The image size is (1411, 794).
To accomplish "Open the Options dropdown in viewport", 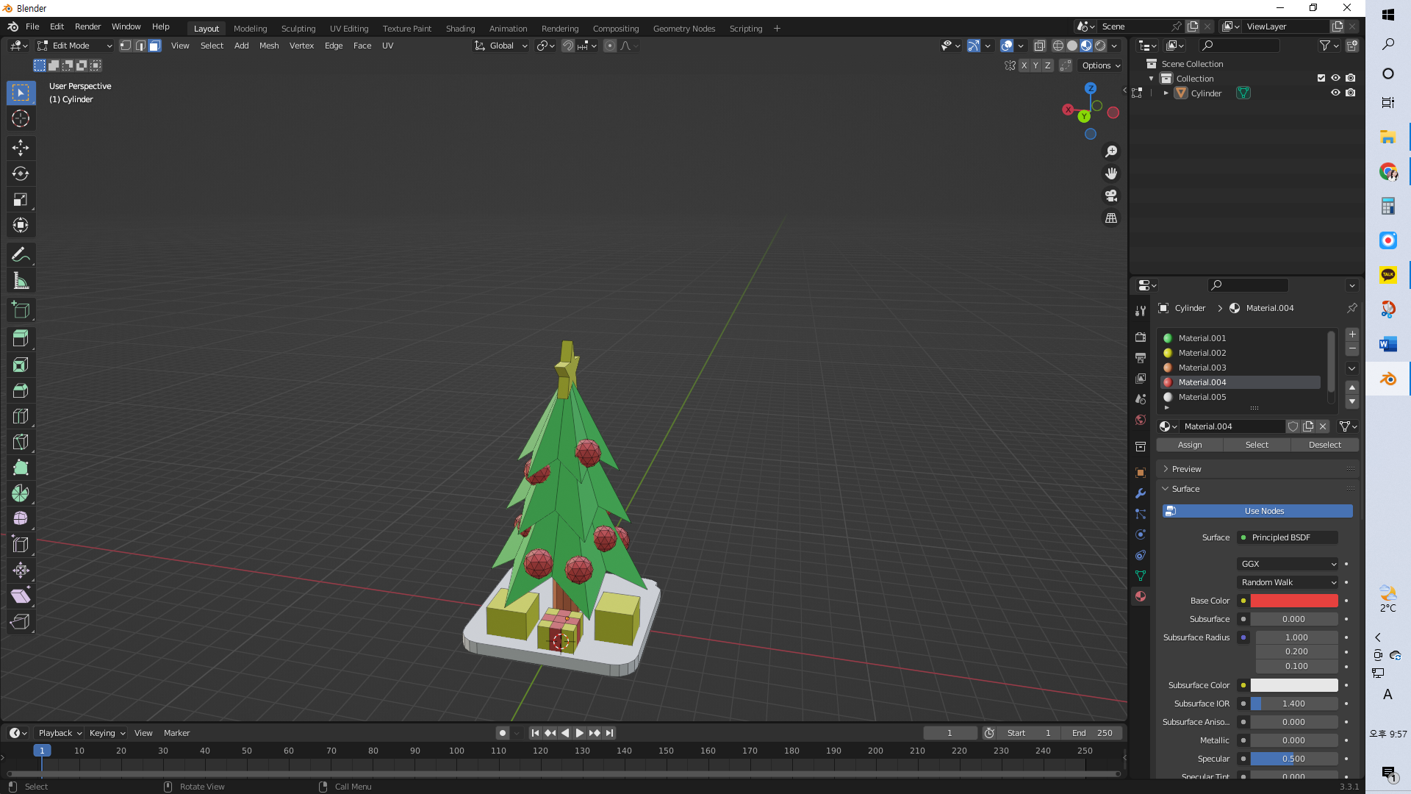I will pos(1101,65).
